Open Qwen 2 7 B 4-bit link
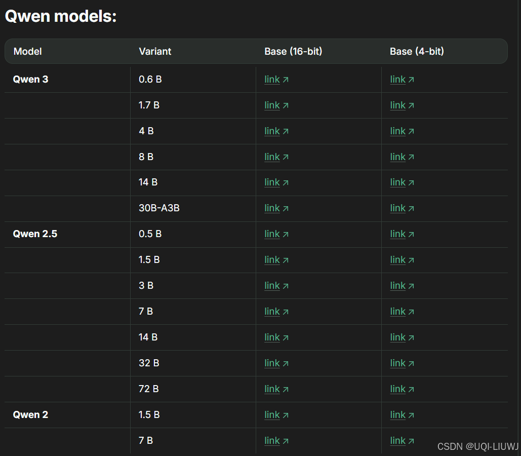 coord(402,441)
